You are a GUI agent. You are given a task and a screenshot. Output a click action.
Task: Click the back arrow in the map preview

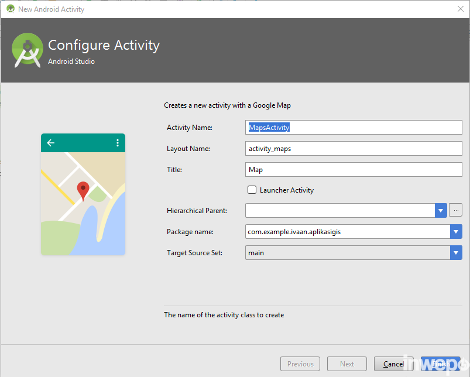51,143
